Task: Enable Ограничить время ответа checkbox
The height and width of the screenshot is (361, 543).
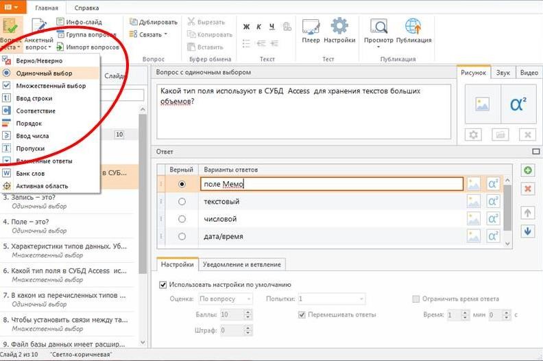Action: click(416, 299)
